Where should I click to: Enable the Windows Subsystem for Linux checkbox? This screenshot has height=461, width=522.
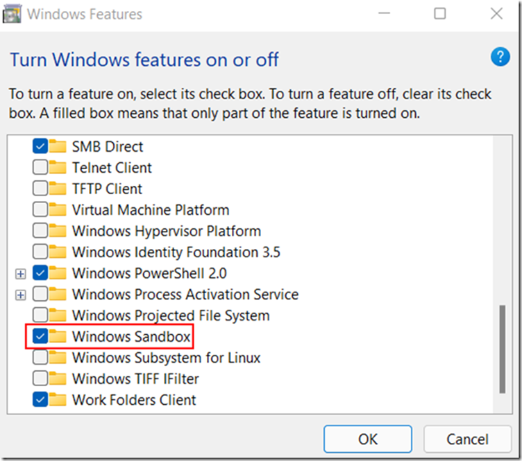tap(40, 358)
